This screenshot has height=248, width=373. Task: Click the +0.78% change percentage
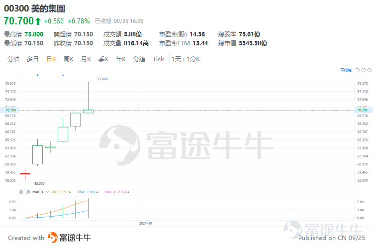click(x=79, y=21)
